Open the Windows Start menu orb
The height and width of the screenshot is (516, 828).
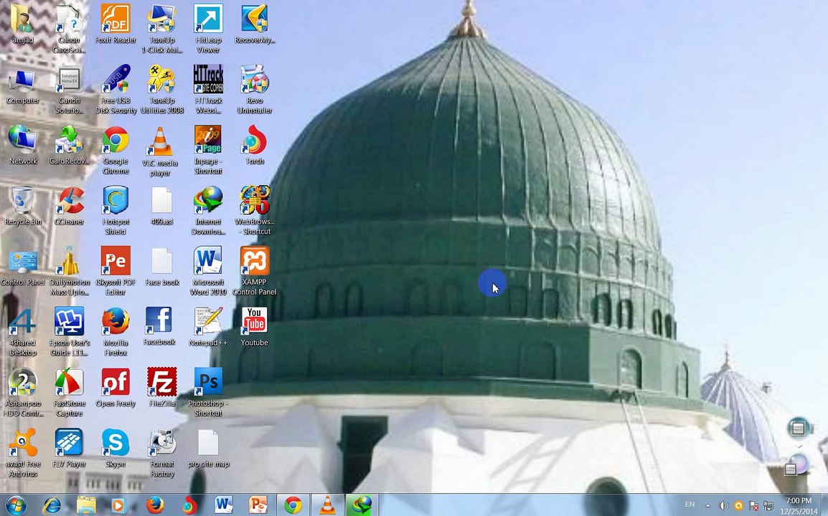pyautogui.click(x=15, y=505)
